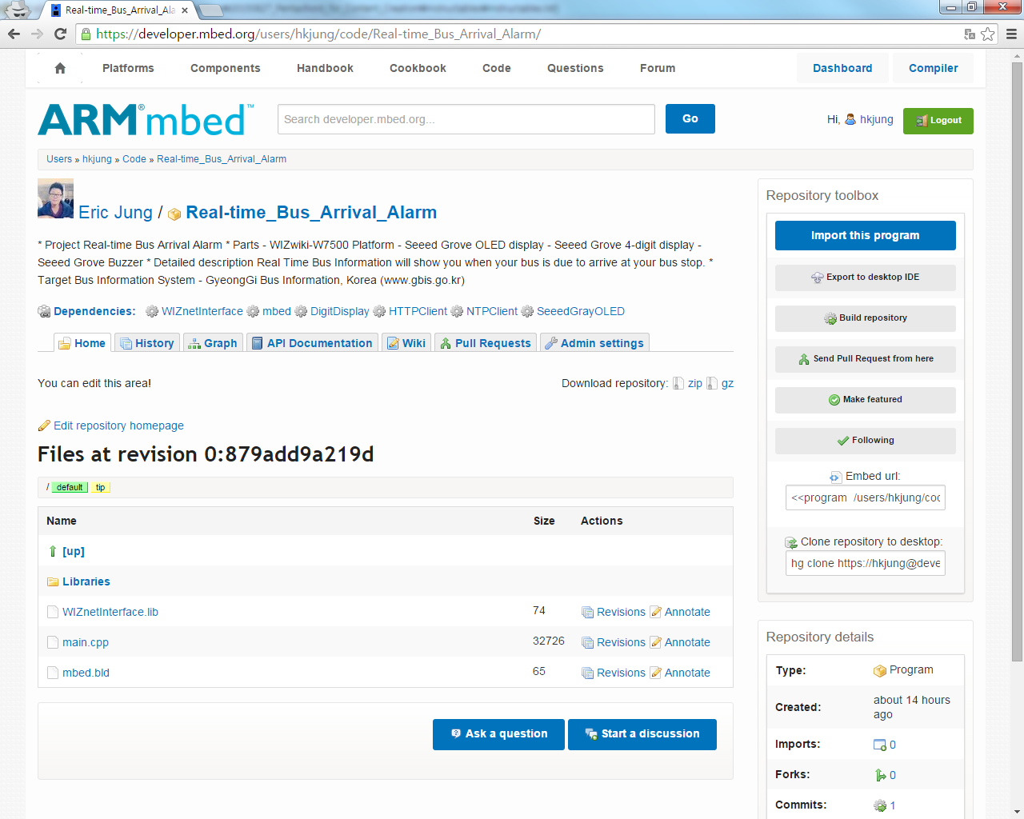The height and width of the screenshot is (819, 1024).
Task: Click the gz archive download icon
Action: [712, 383]
